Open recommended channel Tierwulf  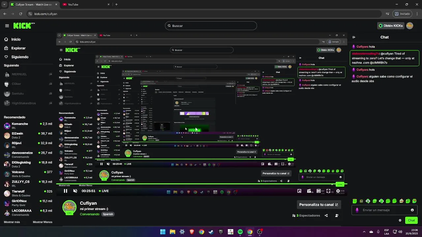coord(28,193)
